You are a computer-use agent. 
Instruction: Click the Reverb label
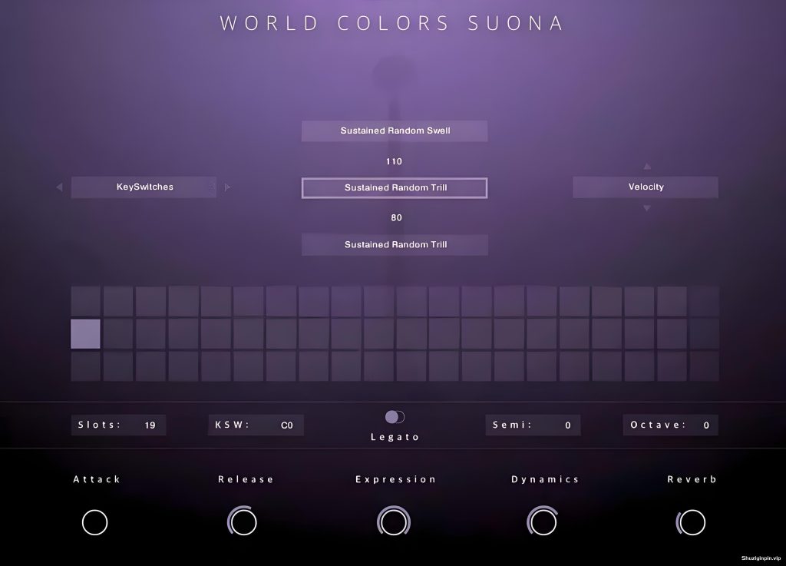click(x=692, y=479)
